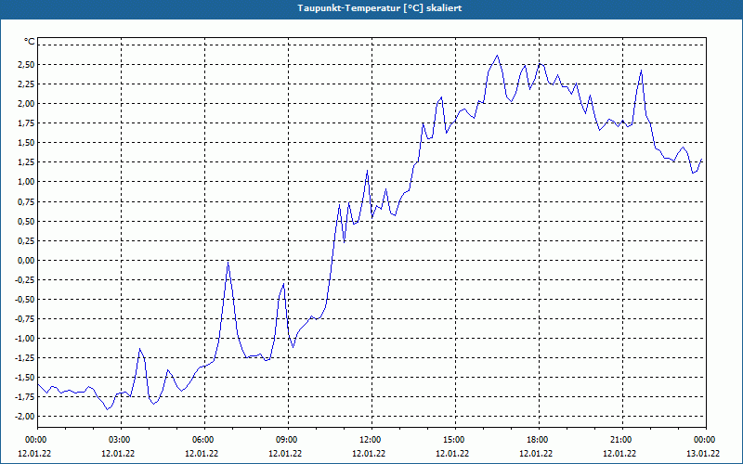Screen dimensions: 743x464
Task: Click the 21:00 x-axis time label
Action: point(619,440)
